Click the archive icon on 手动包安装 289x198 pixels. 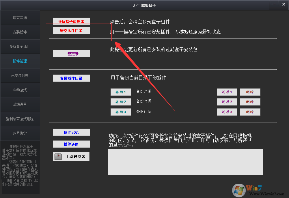click(x=58, y=157)
